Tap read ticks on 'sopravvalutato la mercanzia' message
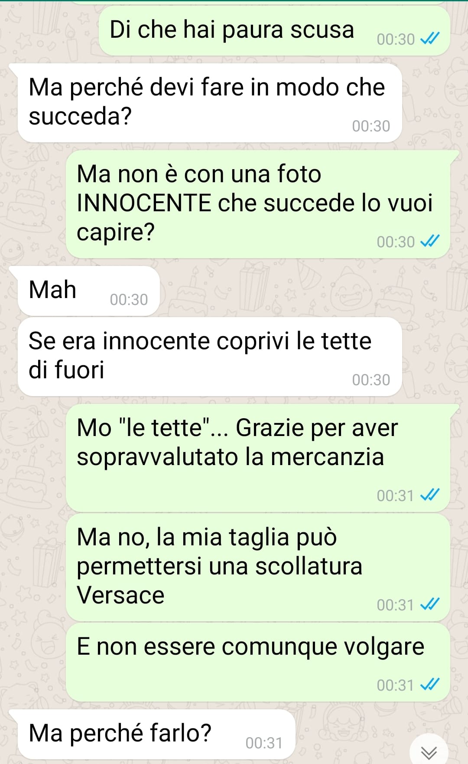Image resolution: width=468 pixels, height=764 pixels. click(x=430, y=495)
